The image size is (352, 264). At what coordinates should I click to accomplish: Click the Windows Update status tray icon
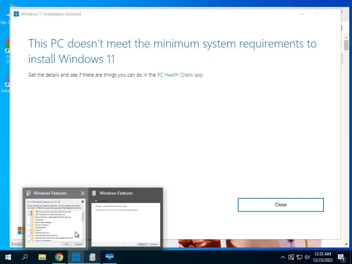[291, 257]
